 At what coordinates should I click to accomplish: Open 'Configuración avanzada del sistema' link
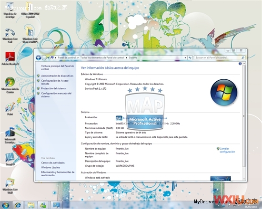pos(56,95)
